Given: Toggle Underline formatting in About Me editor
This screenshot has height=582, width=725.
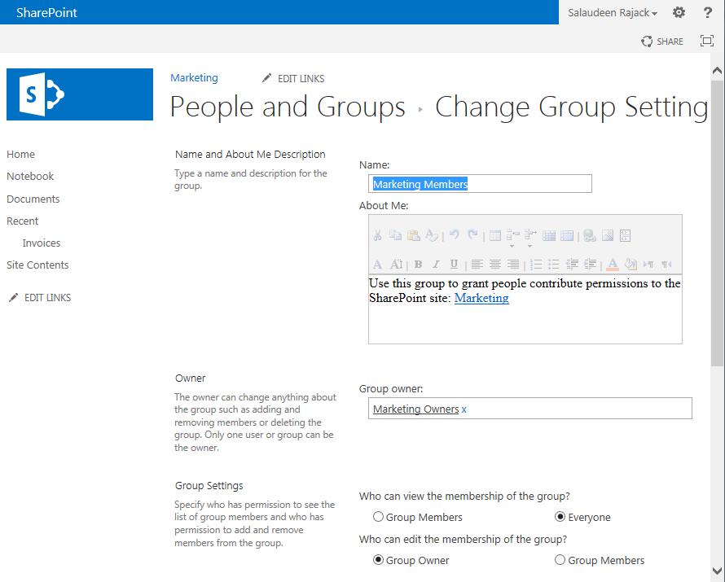Looking at the screenshot, I should (454, 265).
